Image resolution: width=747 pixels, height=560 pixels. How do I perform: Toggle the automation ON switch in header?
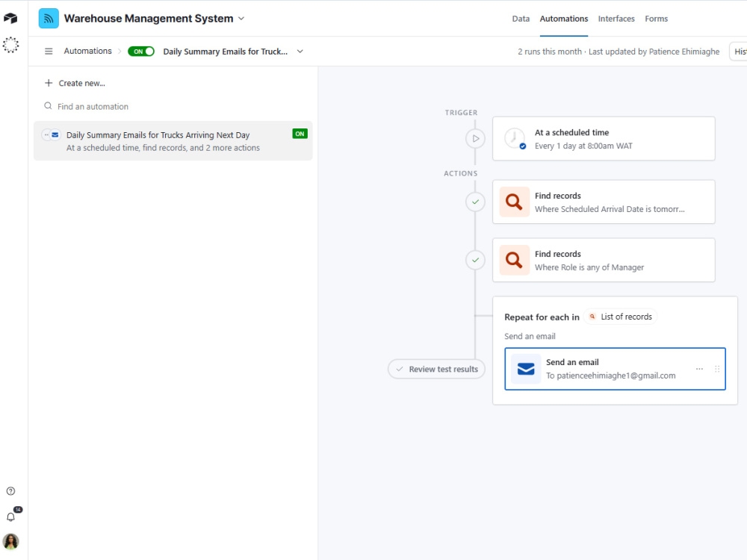click(x=141, y=52)
